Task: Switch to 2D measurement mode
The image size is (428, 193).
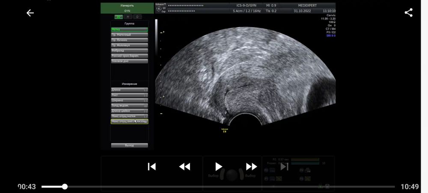Action: pos(118,17)
